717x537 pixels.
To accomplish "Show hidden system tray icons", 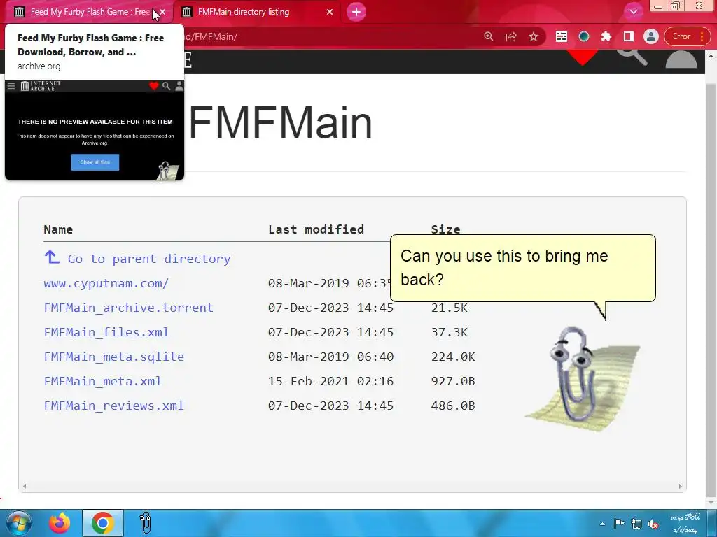I will coord(602,524).
